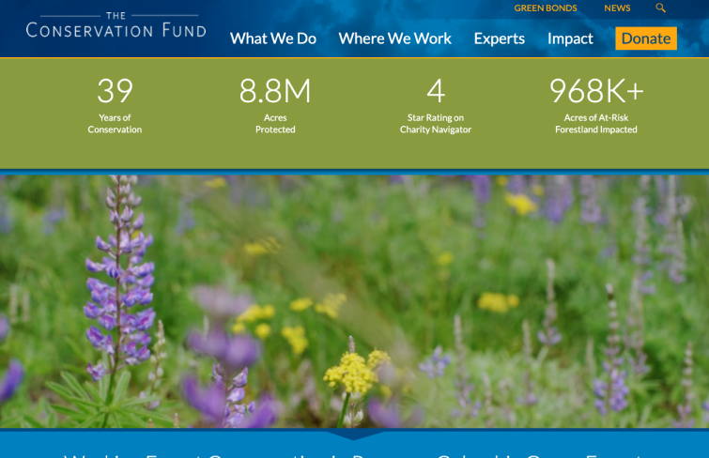Open the Experts menu item

(500, 38)
